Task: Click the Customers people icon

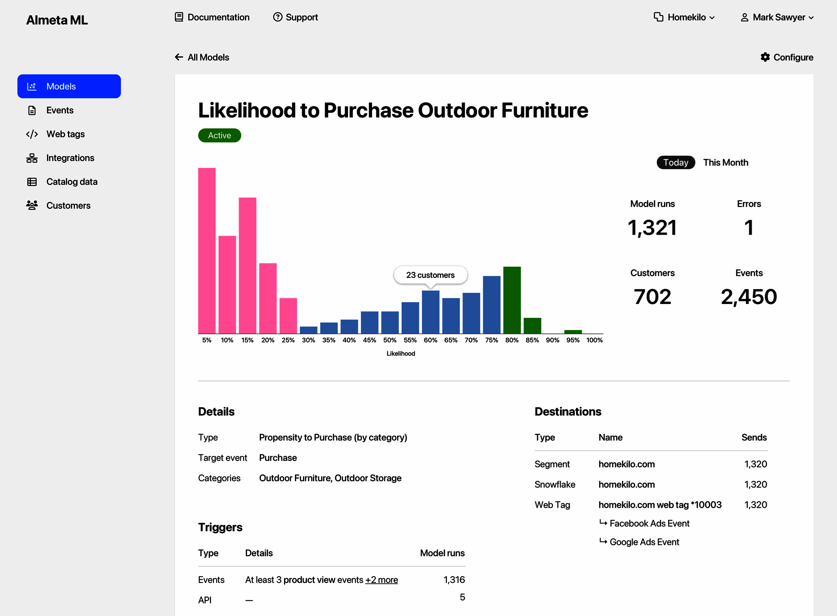Action: point(32,206)
